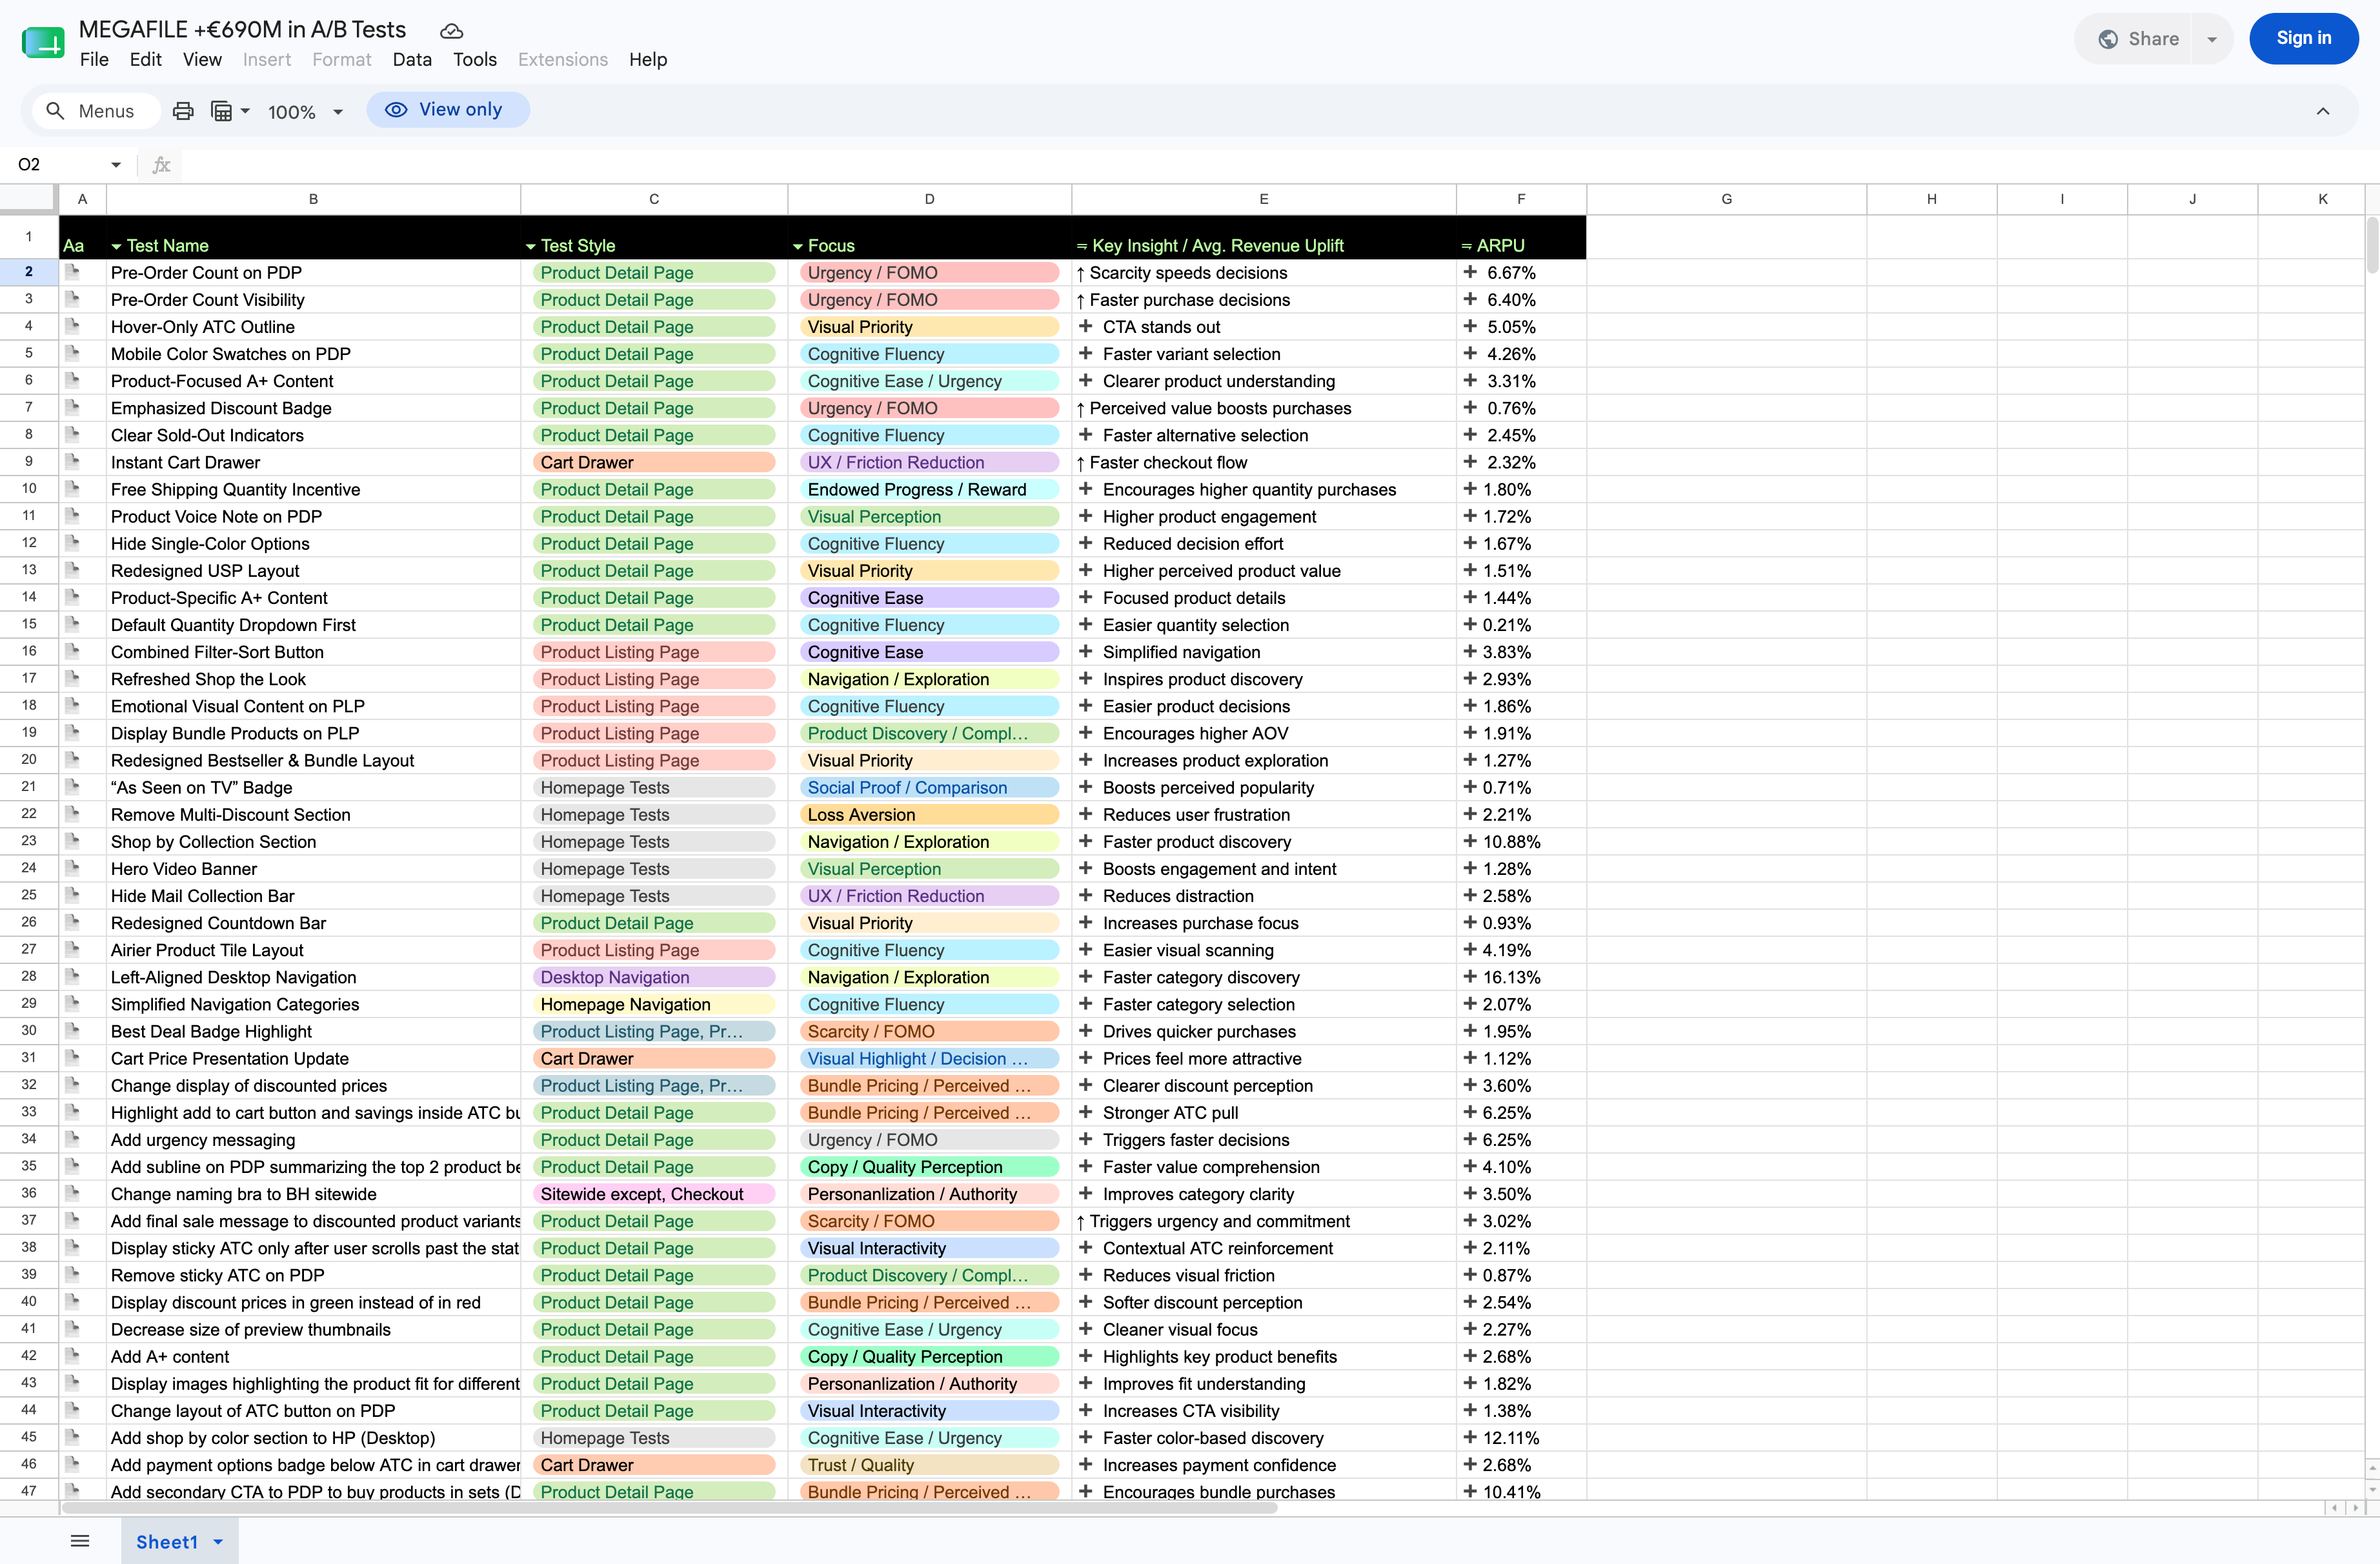Click the cloud document status icon

click(452, 31)
